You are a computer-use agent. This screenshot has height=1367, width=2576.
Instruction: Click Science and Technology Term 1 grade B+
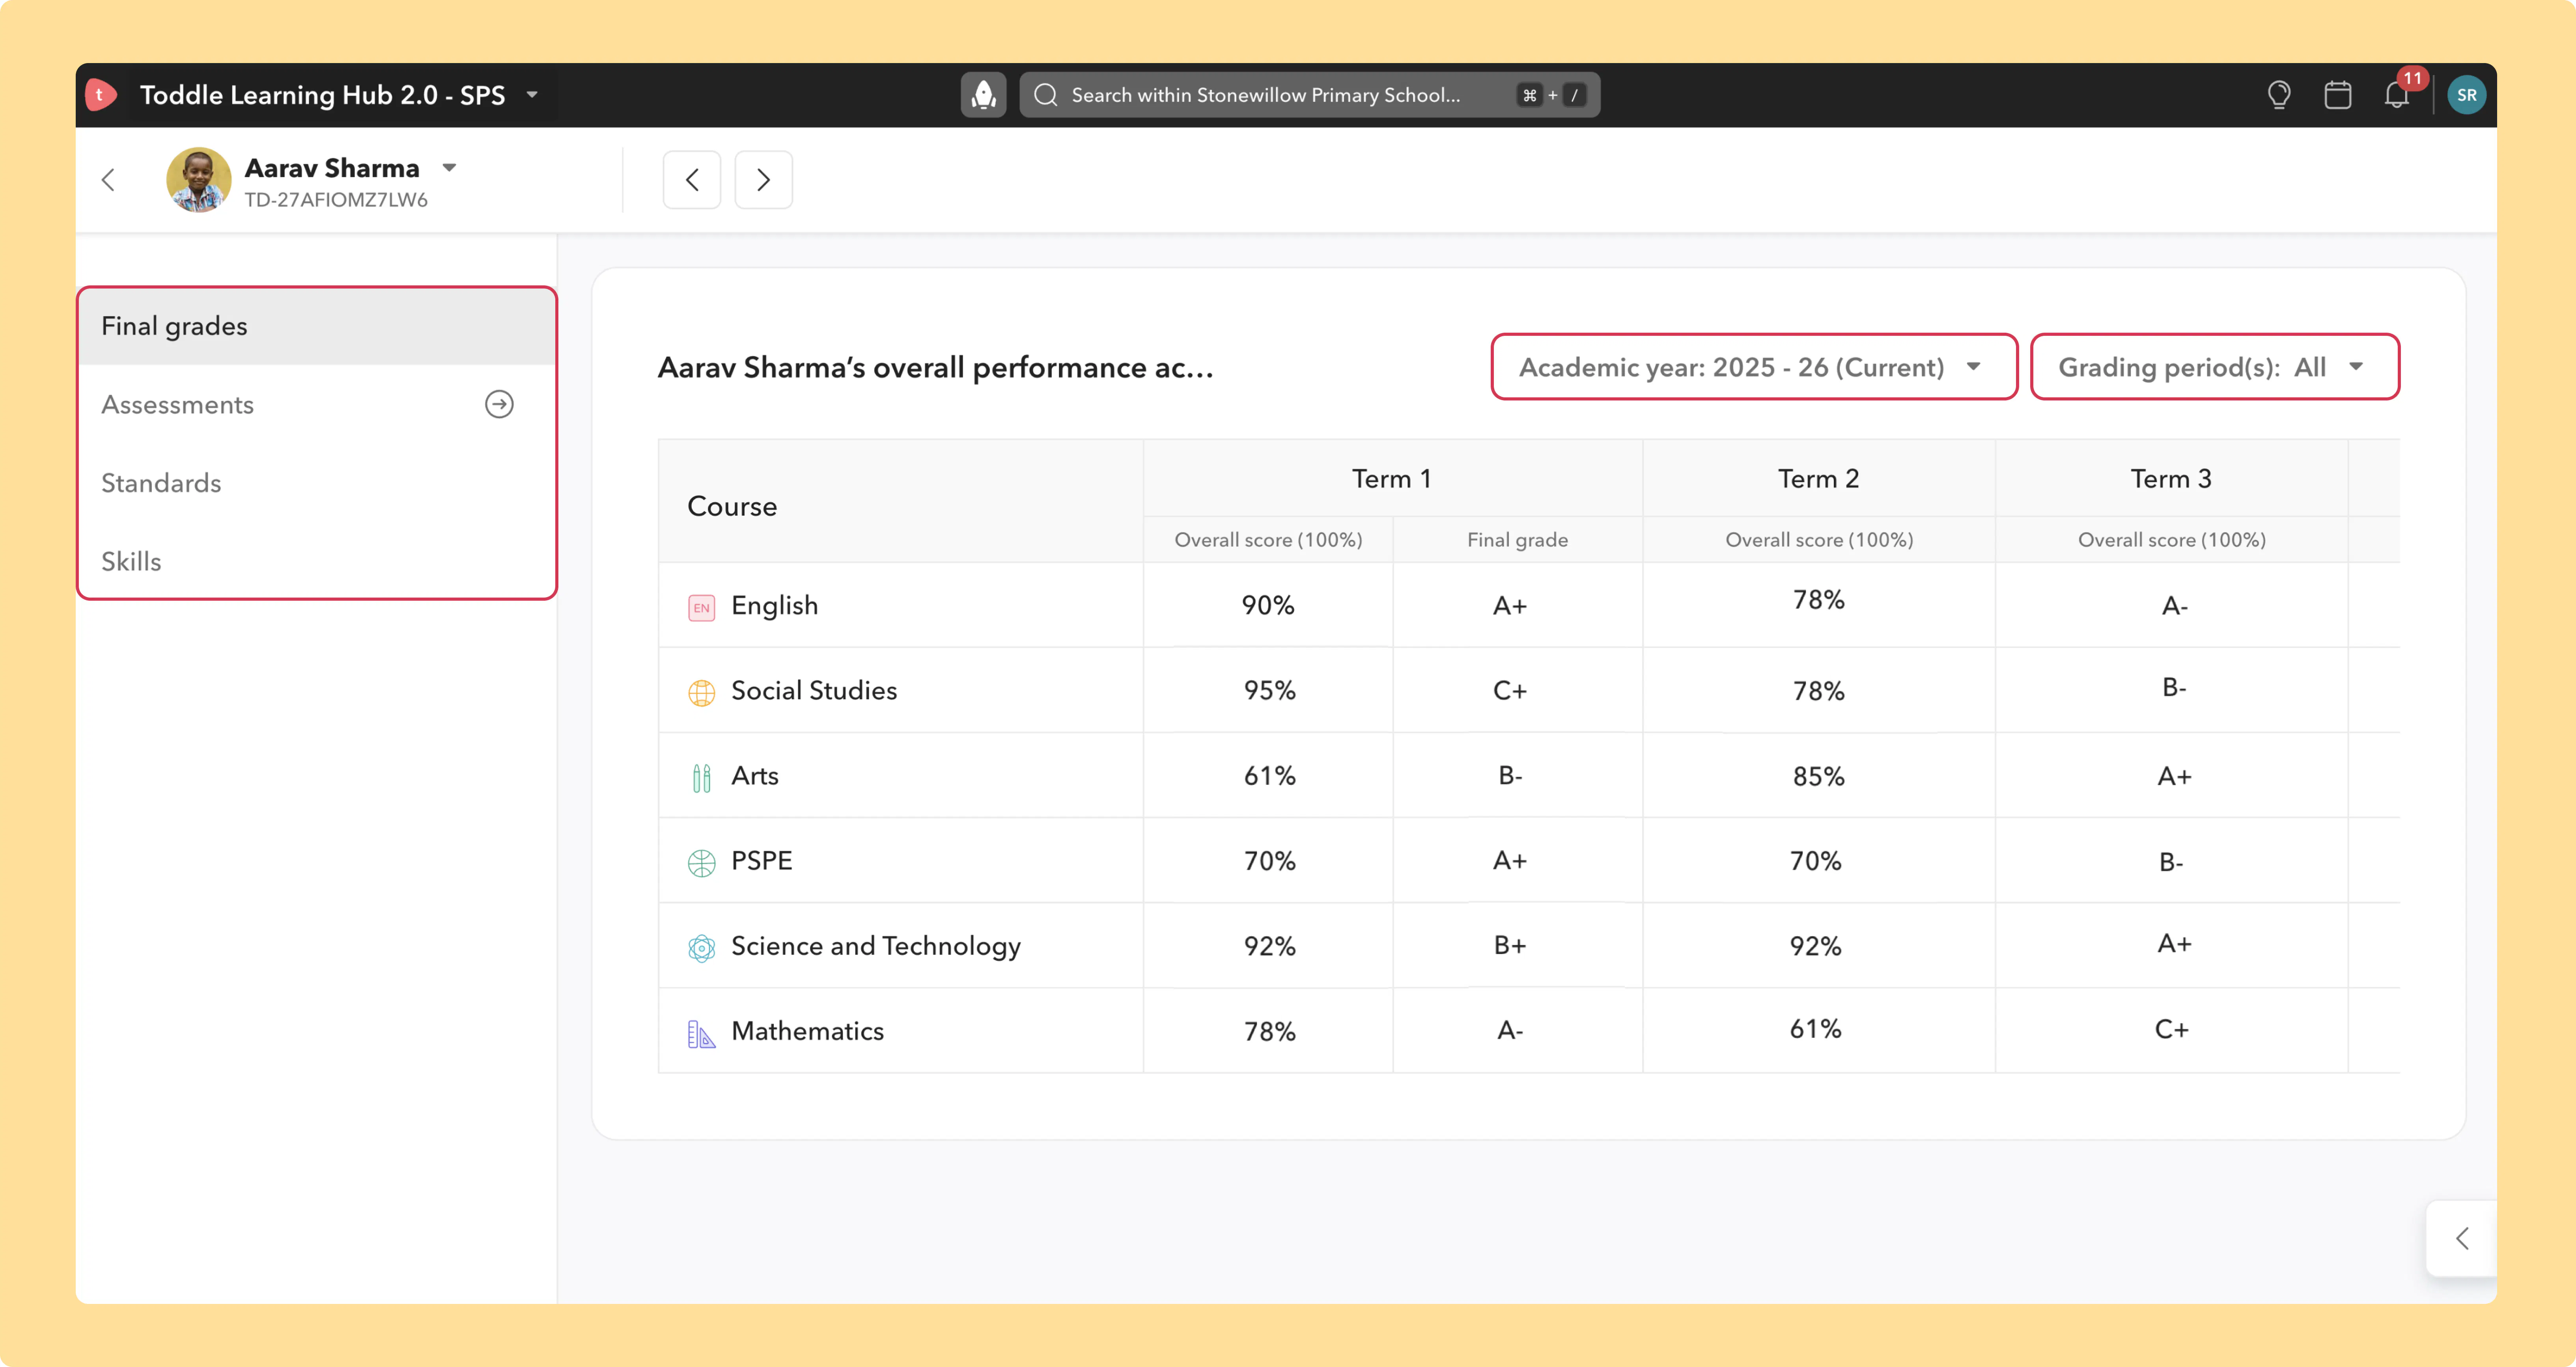[x=1510, y=945]
